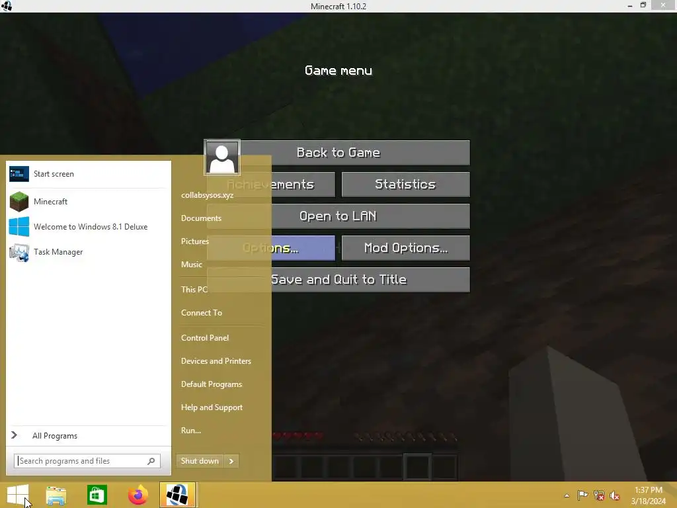Open This PC from the Start menu
This screenshot has height=508, width=677.
[x=194, y=290]
